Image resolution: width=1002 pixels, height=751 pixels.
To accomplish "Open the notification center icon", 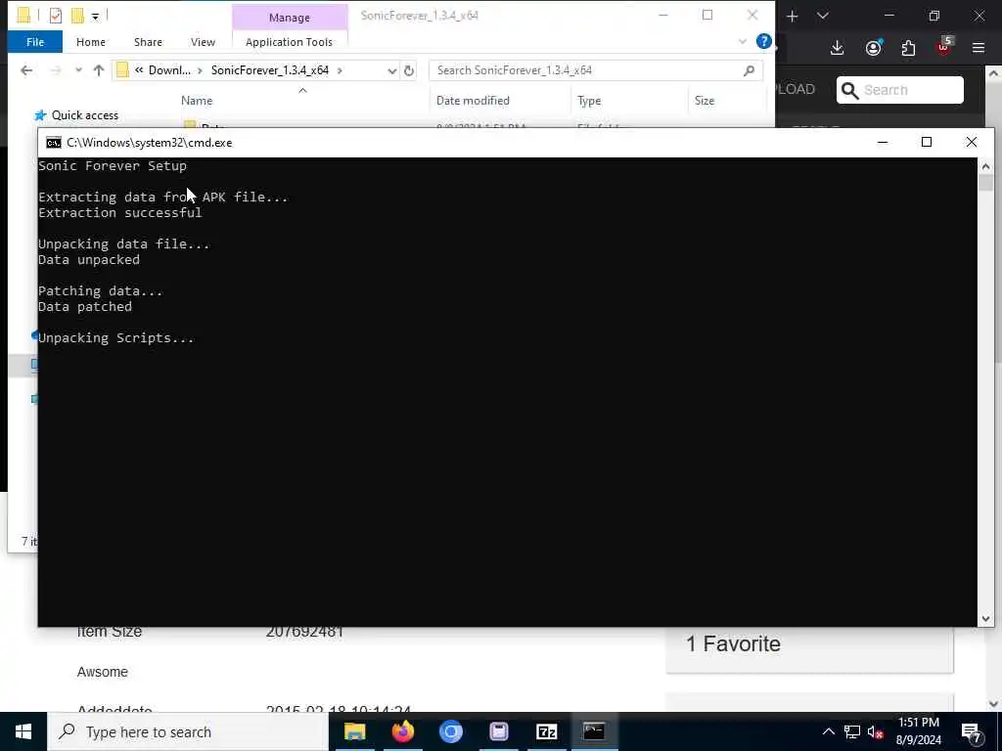I will click(971, 732).
